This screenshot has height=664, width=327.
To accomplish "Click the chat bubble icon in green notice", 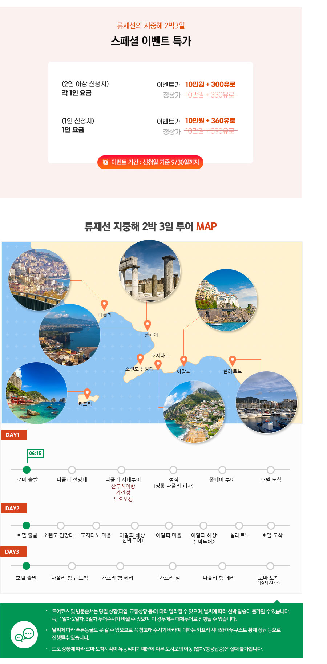I will tap(24, 635).
